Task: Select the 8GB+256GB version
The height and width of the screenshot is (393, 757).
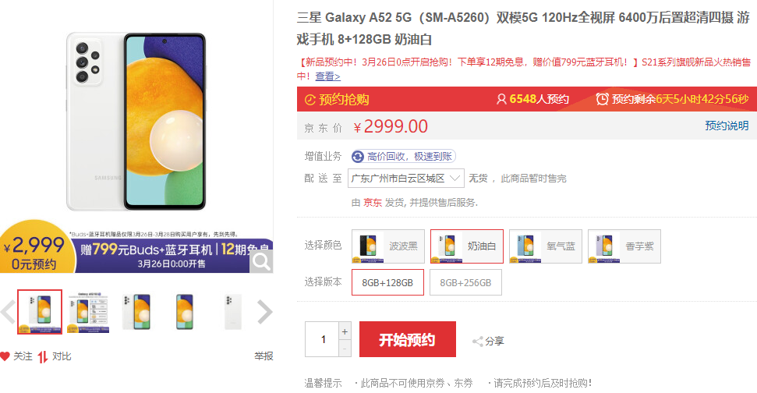Action: [x=465, y=282]
